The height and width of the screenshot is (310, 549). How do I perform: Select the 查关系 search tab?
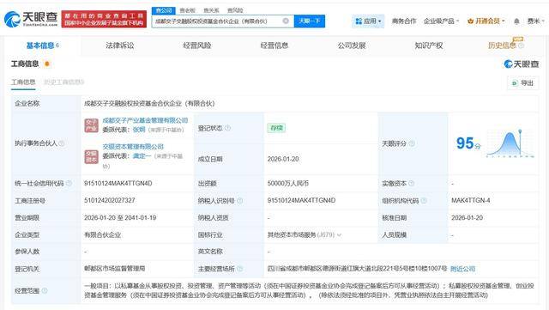click(211, 10)
